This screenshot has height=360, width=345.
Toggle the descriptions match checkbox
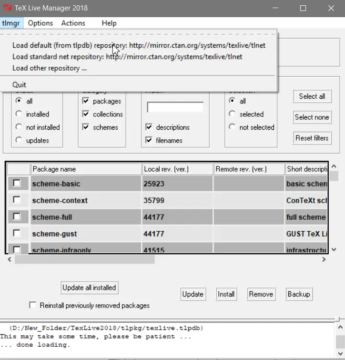click(149, 127)
